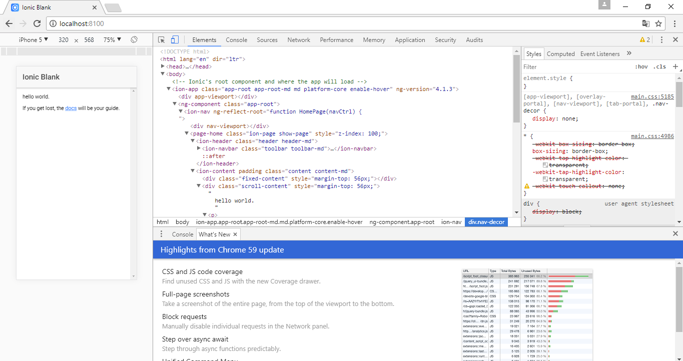Edit the device width value 320
The image size is (683, 361).
coord(63,39)
